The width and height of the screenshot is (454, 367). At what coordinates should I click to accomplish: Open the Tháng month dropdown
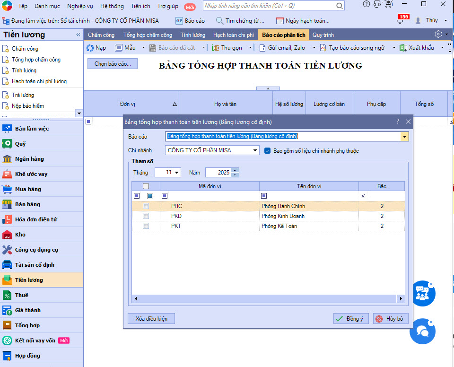click(x=177, y=173)
